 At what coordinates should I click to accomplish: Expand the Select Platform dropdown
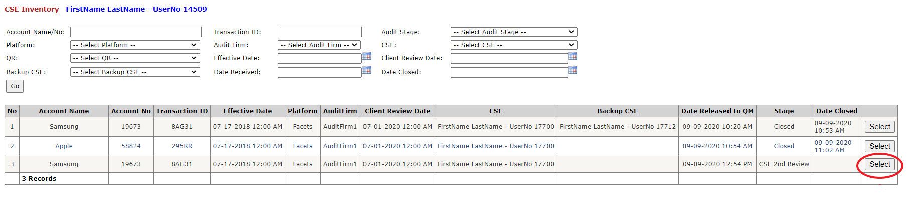[x=135, y=45]
